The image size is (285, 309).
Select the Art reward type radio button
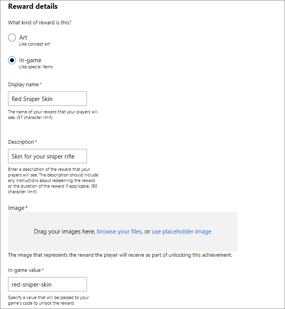12,38
